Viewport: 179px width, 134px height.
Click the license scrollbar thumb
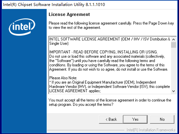click(x=173, y=45)
